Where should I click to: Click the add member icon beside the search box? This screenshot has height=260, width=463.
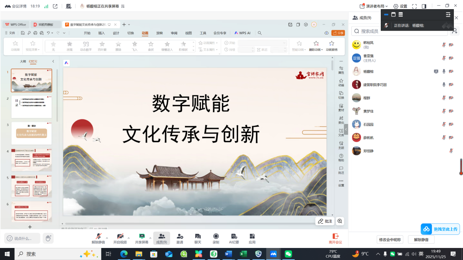[455, 31]
